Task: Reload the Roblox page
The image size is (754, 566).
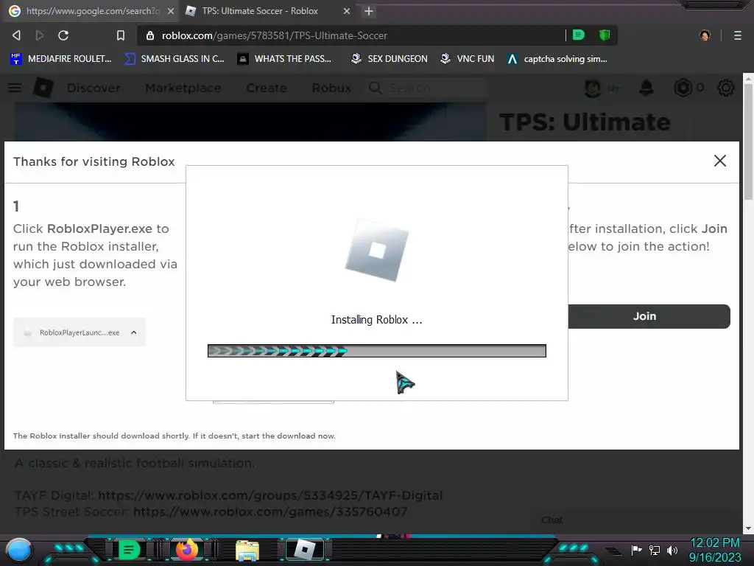Action: [63, 35]
